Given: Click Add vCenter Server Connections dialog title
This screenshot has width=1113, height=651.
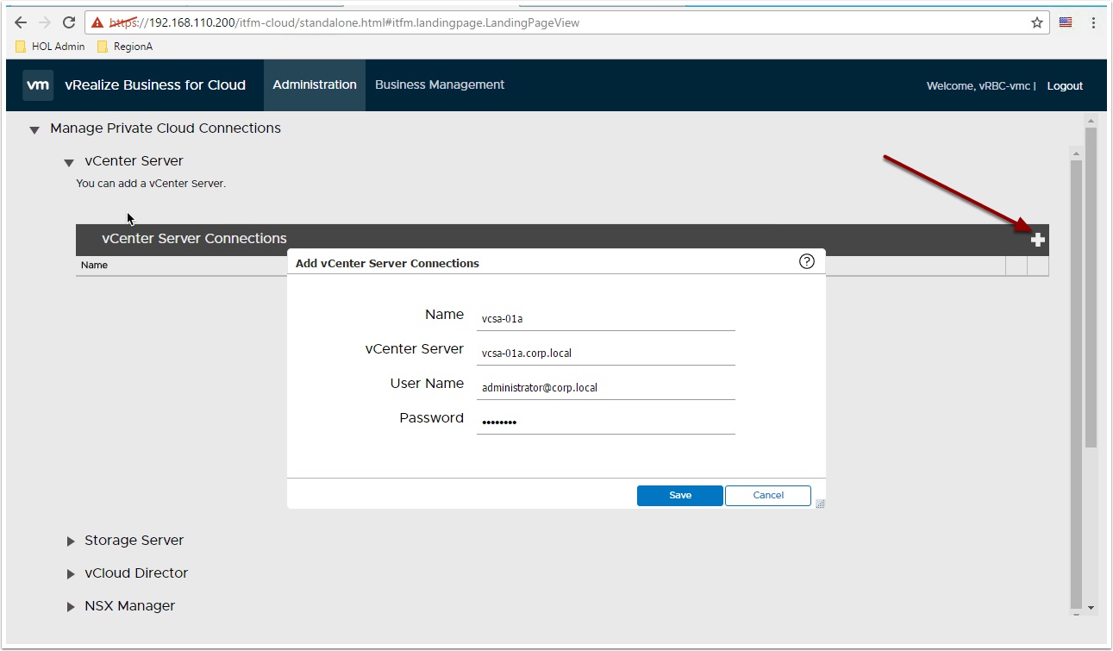Looking at the screenshot, I should click(x=387, y=263).
